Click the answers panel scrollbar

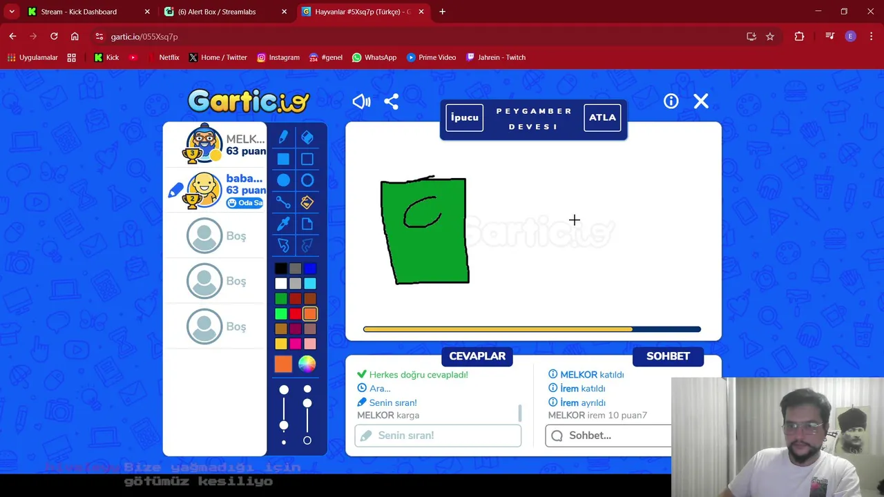pyautogui.click(x=520, y=413)
